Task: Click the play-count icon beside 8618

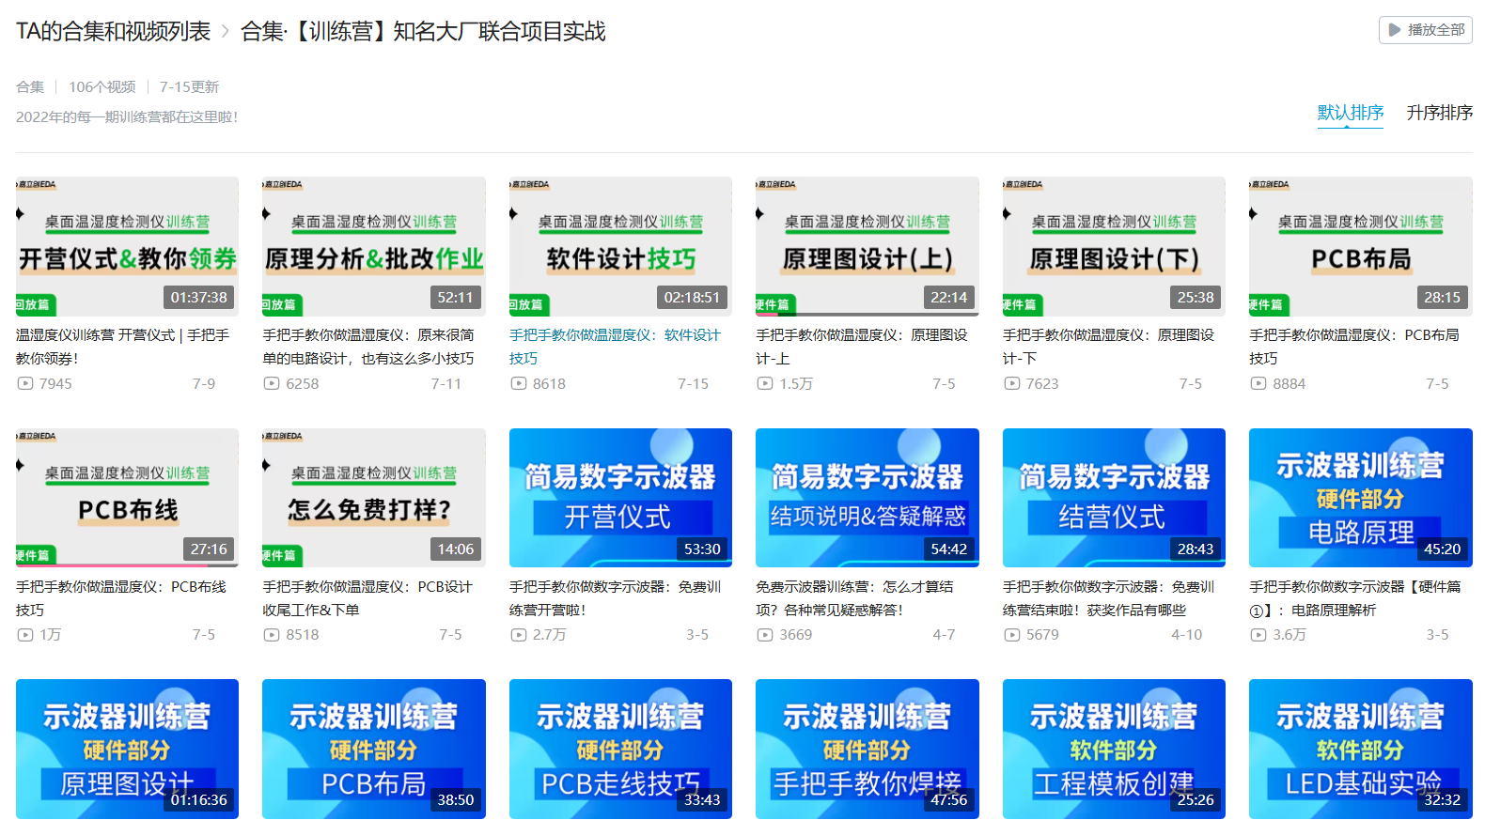Action: pyautogui.click(x=519, y=383)
